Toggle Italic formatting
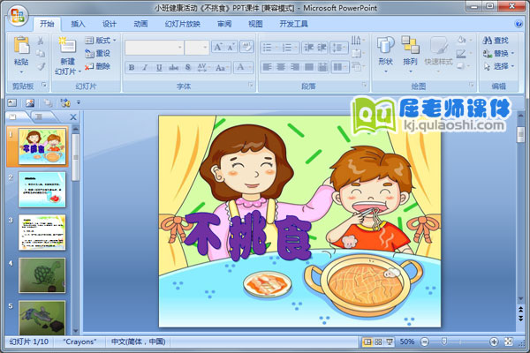530x353 pixels. click(x=145, y=68)
